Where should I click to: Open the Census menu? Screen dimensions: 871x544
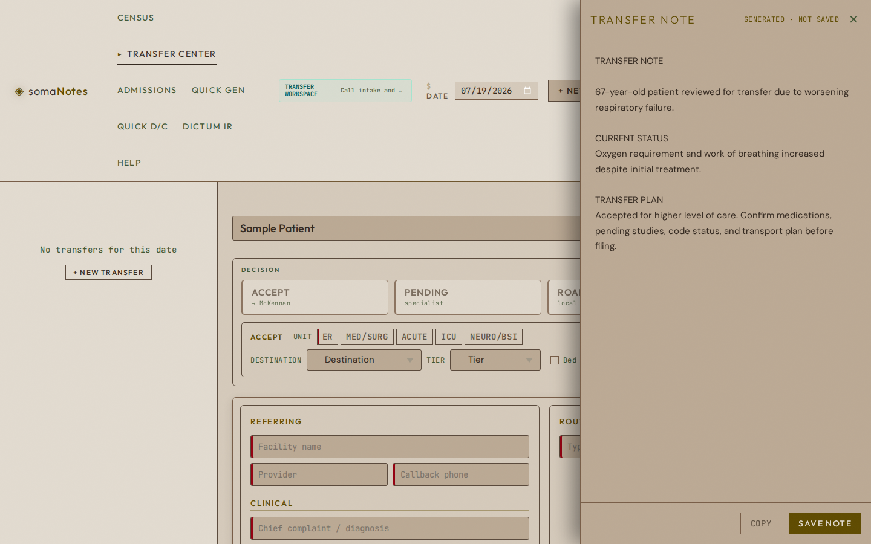[x=135, y=18]
